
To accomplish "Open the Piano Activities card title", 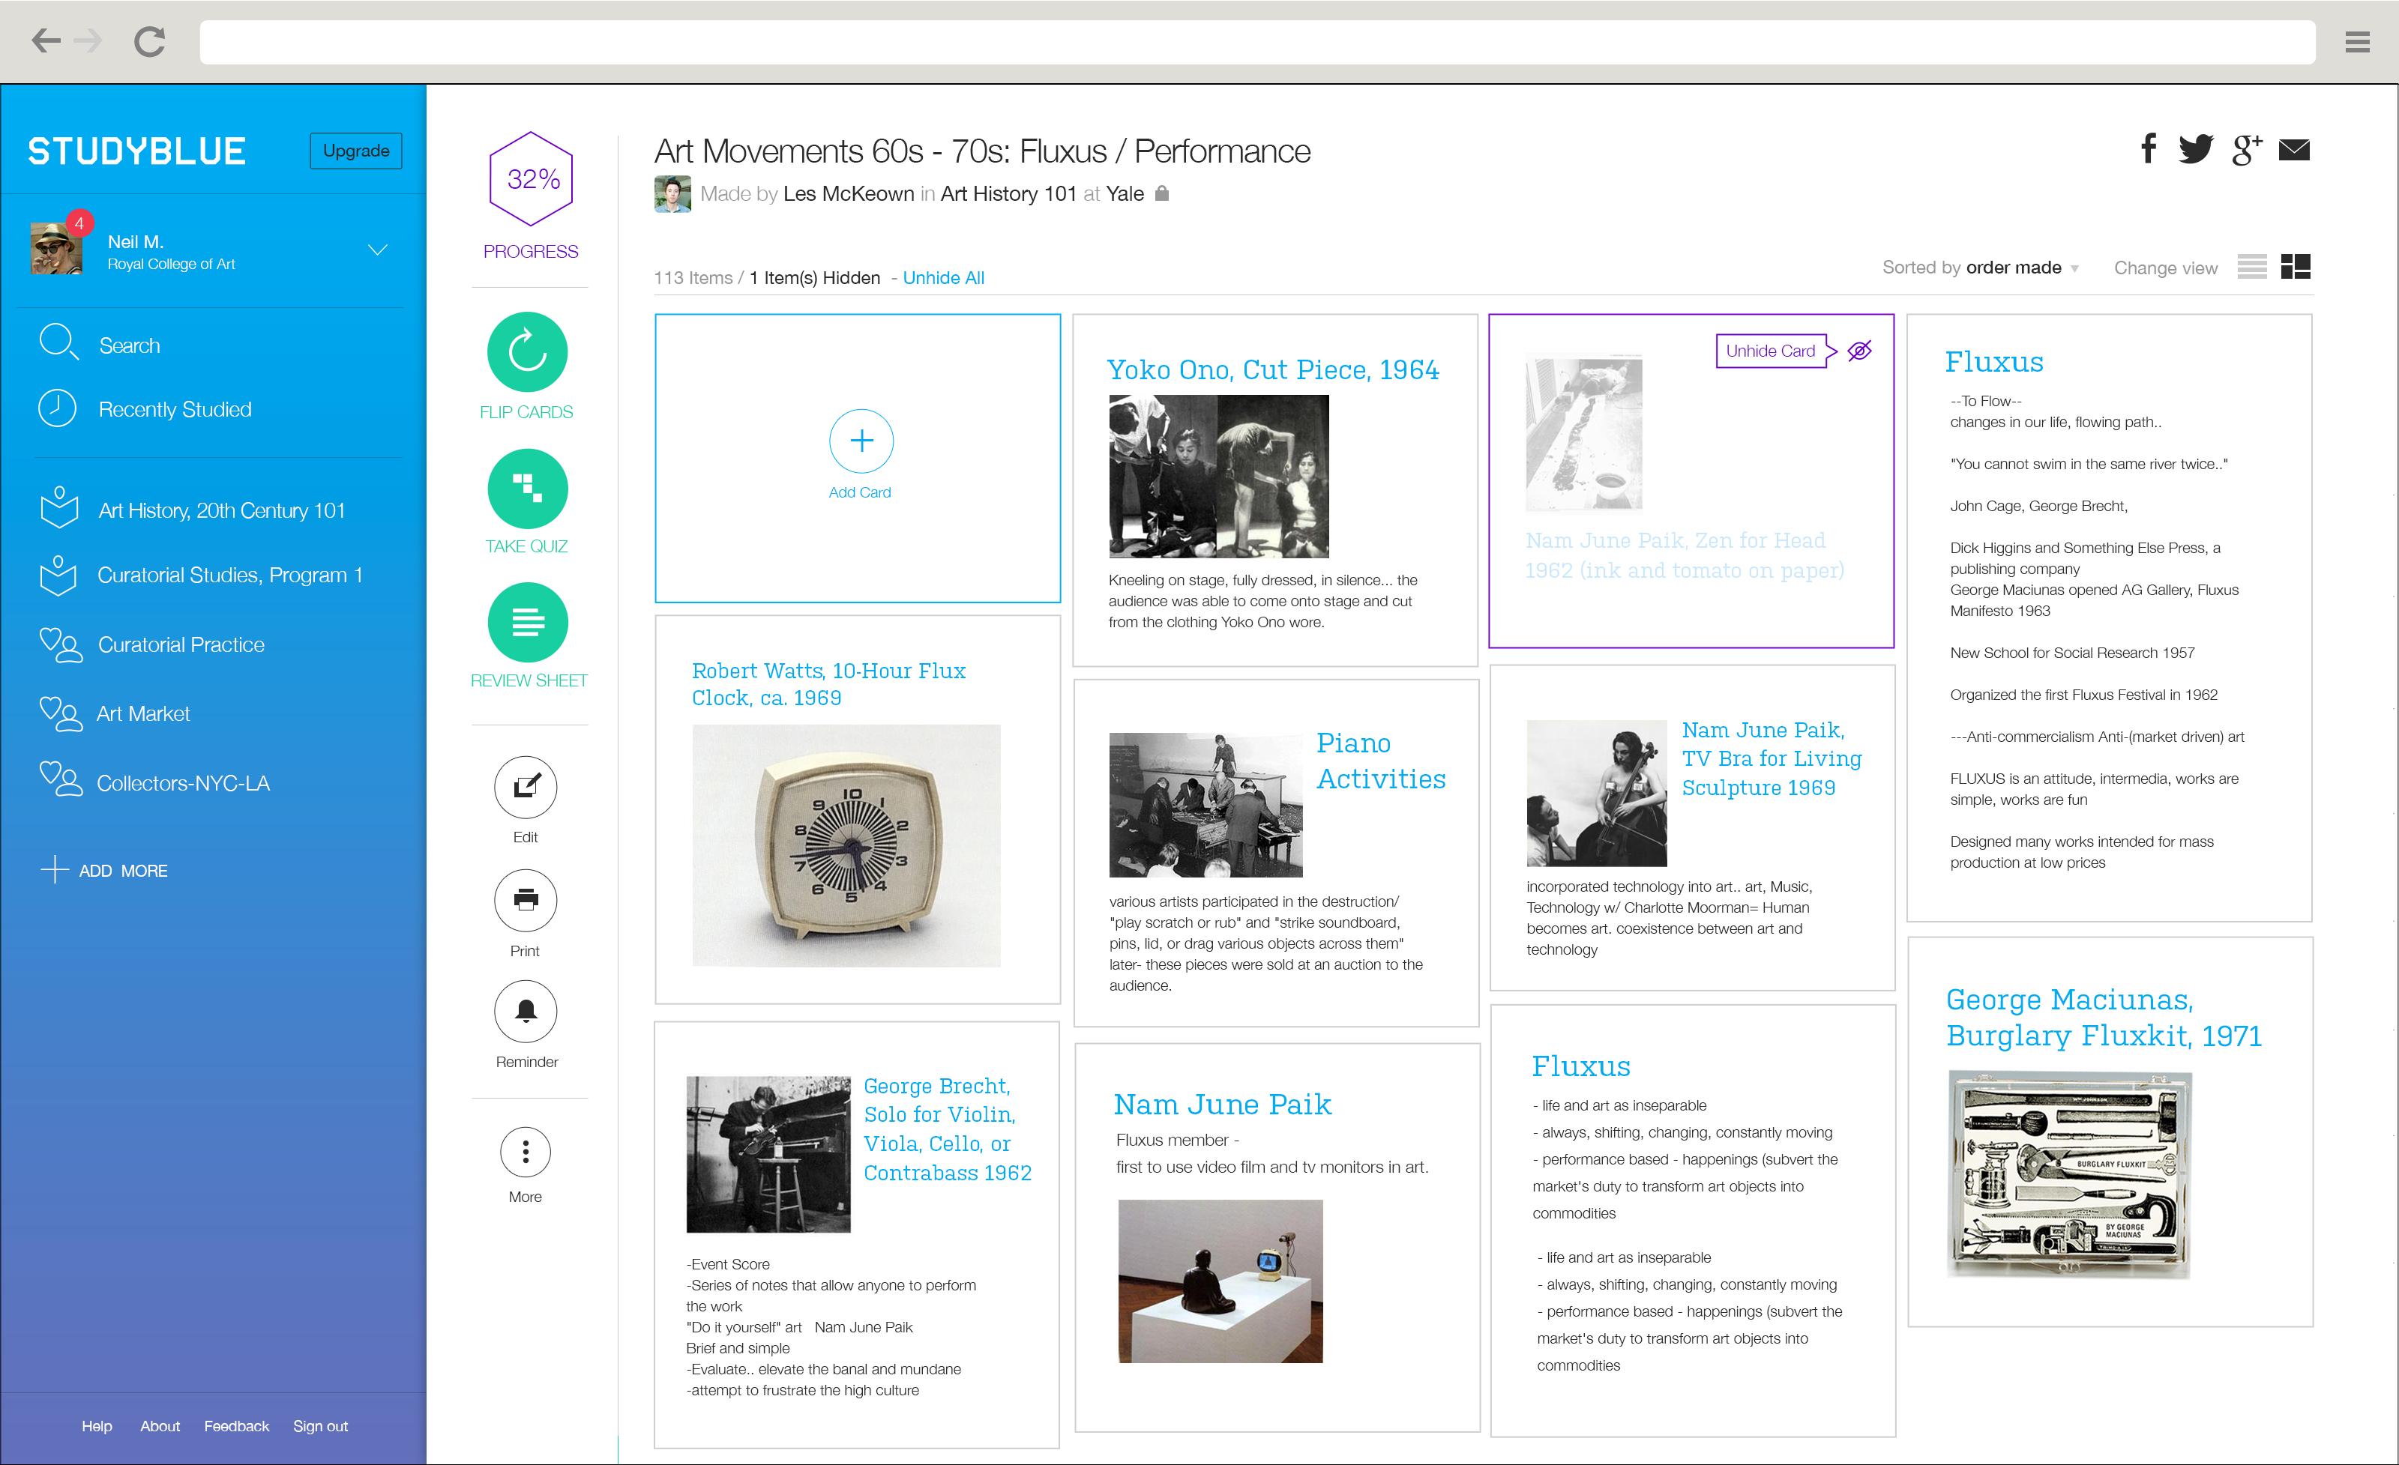I will click(1381, 761).
